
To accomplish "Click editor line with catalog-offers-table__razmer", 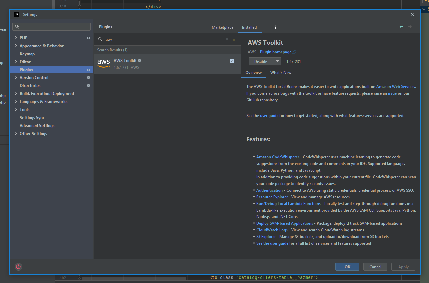I will tap(264, 277).
